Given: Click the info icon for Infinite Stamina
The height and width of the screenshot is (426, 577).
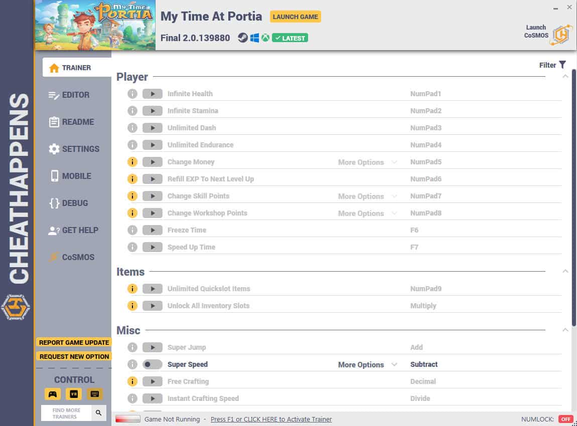Looking at the screenshot, I should pos(132,111).
